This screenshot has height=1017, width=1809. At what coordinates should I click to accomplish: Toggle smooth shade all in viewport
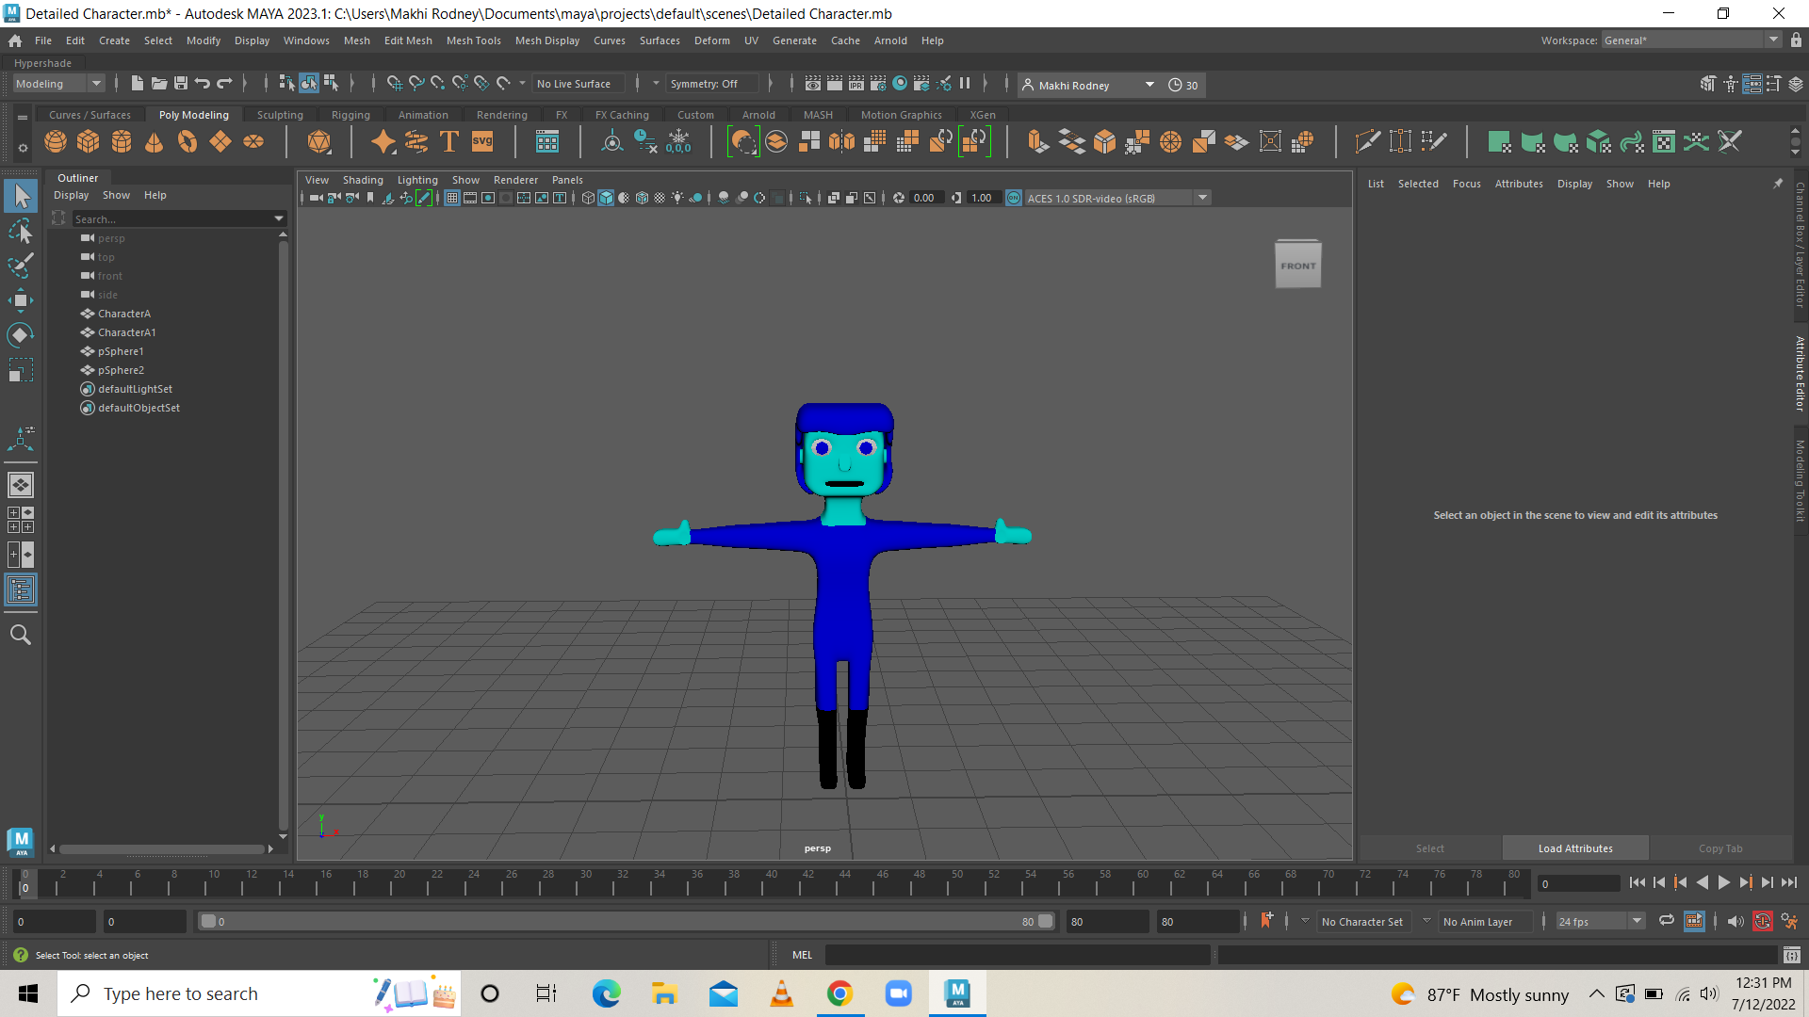tap(606, 198)
